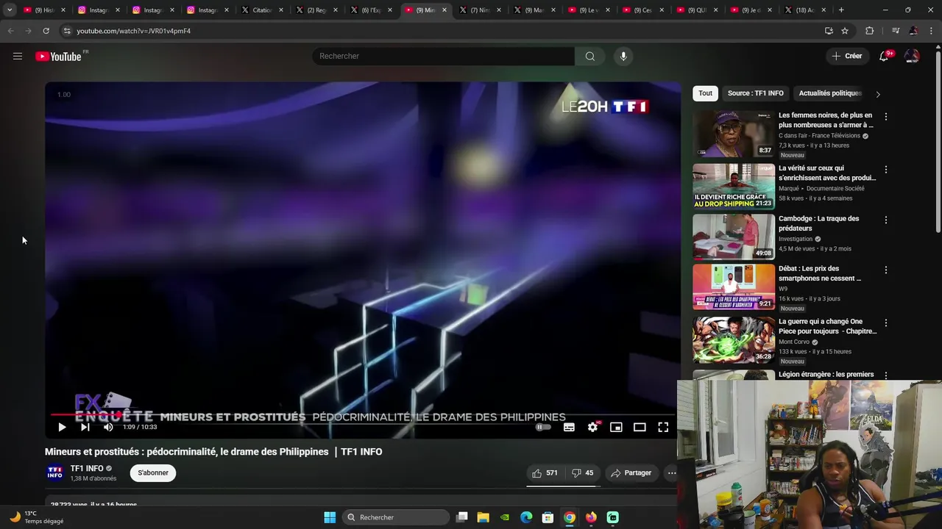Viewport: 942px width, 529px height.
Task: Open the TF1 INFO channel name link
Action: [x=87, y=469]
